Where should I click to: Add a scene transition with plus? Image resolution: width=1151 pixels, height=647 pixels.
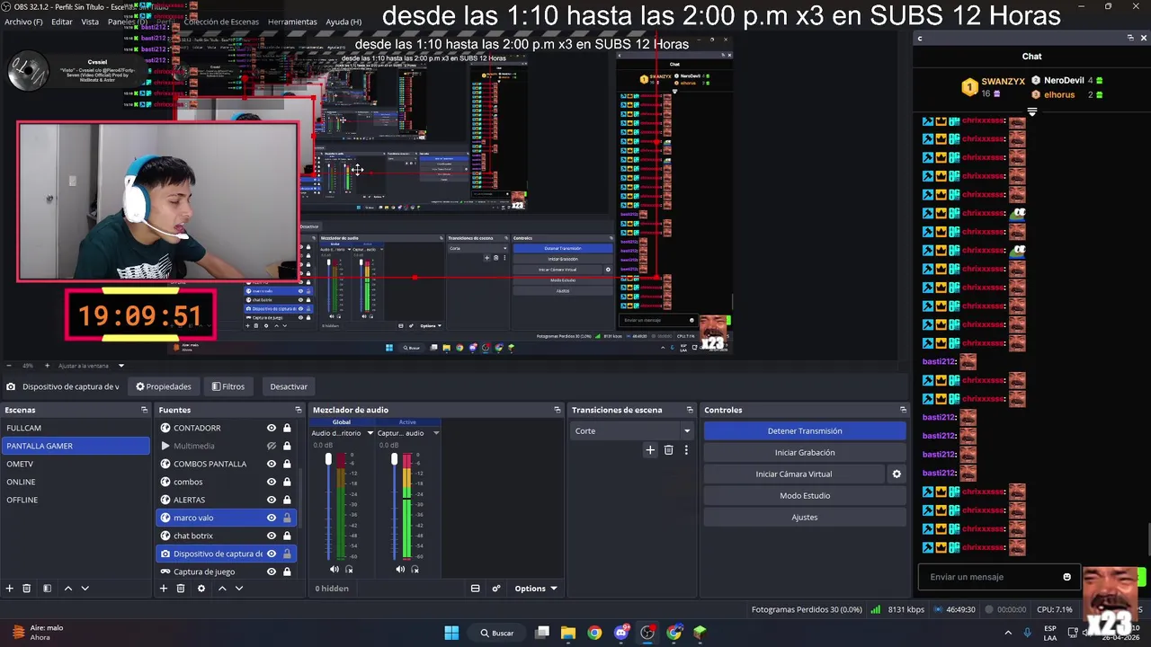point(650,450)
